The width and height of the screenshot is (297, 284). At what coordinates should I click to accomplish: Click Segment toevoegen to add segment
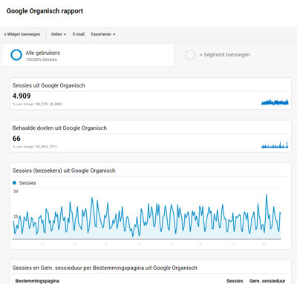pos(225,55)
